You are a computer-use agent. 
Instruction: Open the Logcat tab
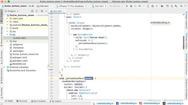click(56, 101)
